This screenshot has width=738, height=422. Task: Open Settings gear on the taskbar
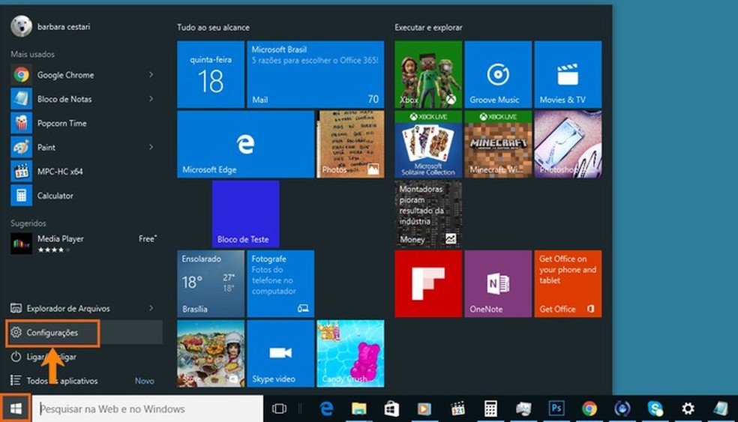[x=688, y=409]
